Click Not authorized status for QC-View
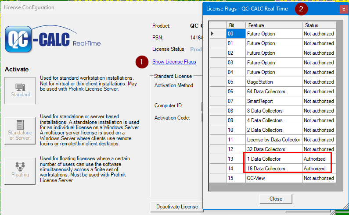Screen dimensions: 349x215 point(319,178)
